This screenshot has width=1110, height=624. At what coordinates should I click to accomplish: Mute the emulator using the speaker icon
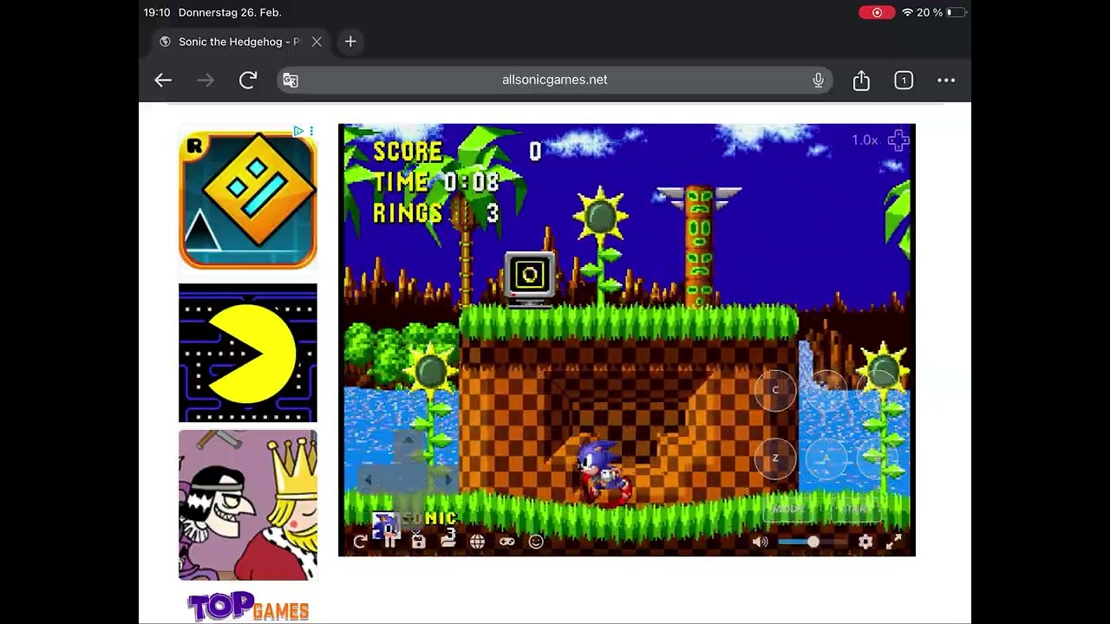(760, 542)
